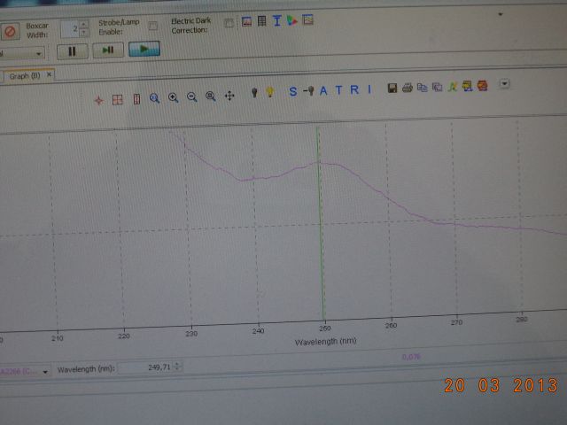Click the scope minus dark bulb icon
567x425 pixels.
click(x=309, y=90)
